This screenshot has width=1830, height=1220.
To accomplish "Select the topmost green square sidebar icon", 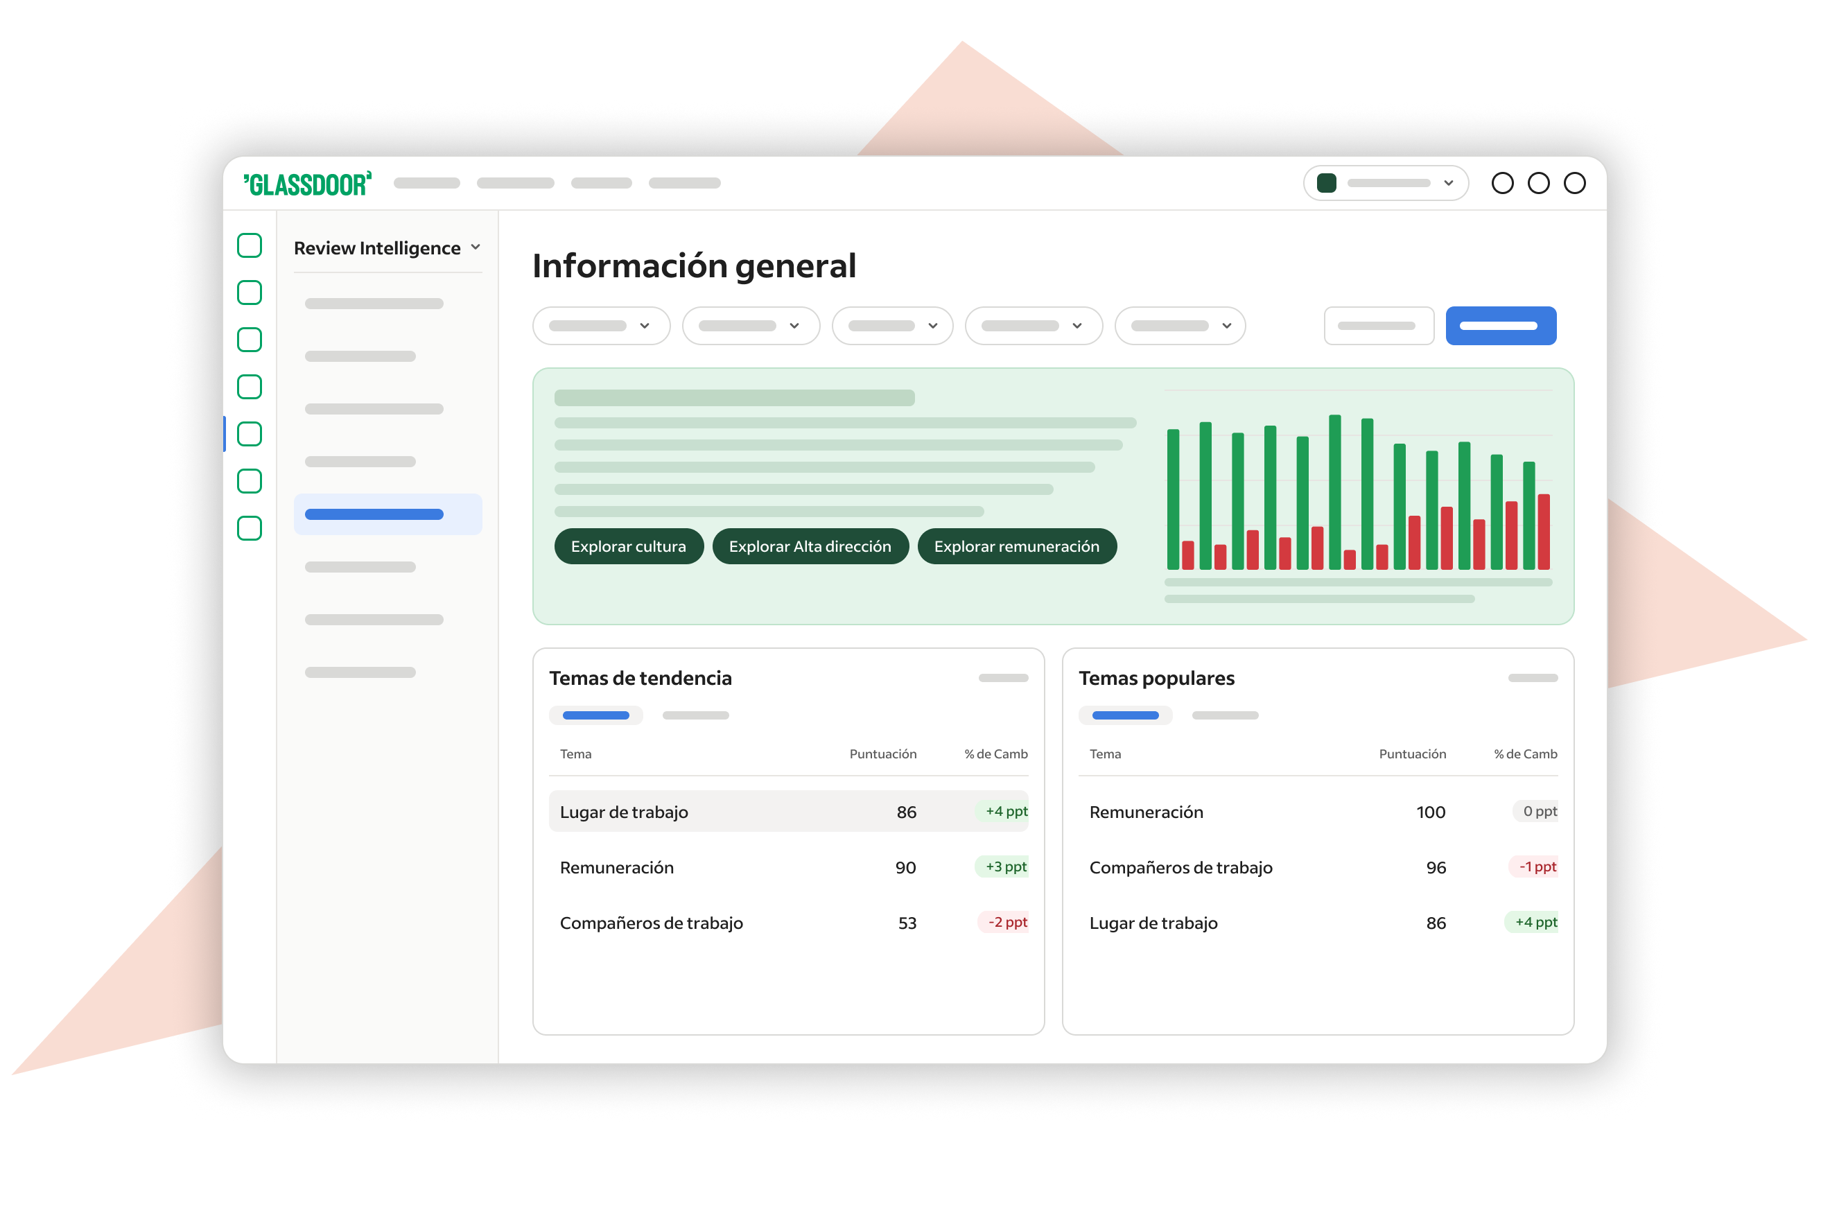I will coord(249,245).
